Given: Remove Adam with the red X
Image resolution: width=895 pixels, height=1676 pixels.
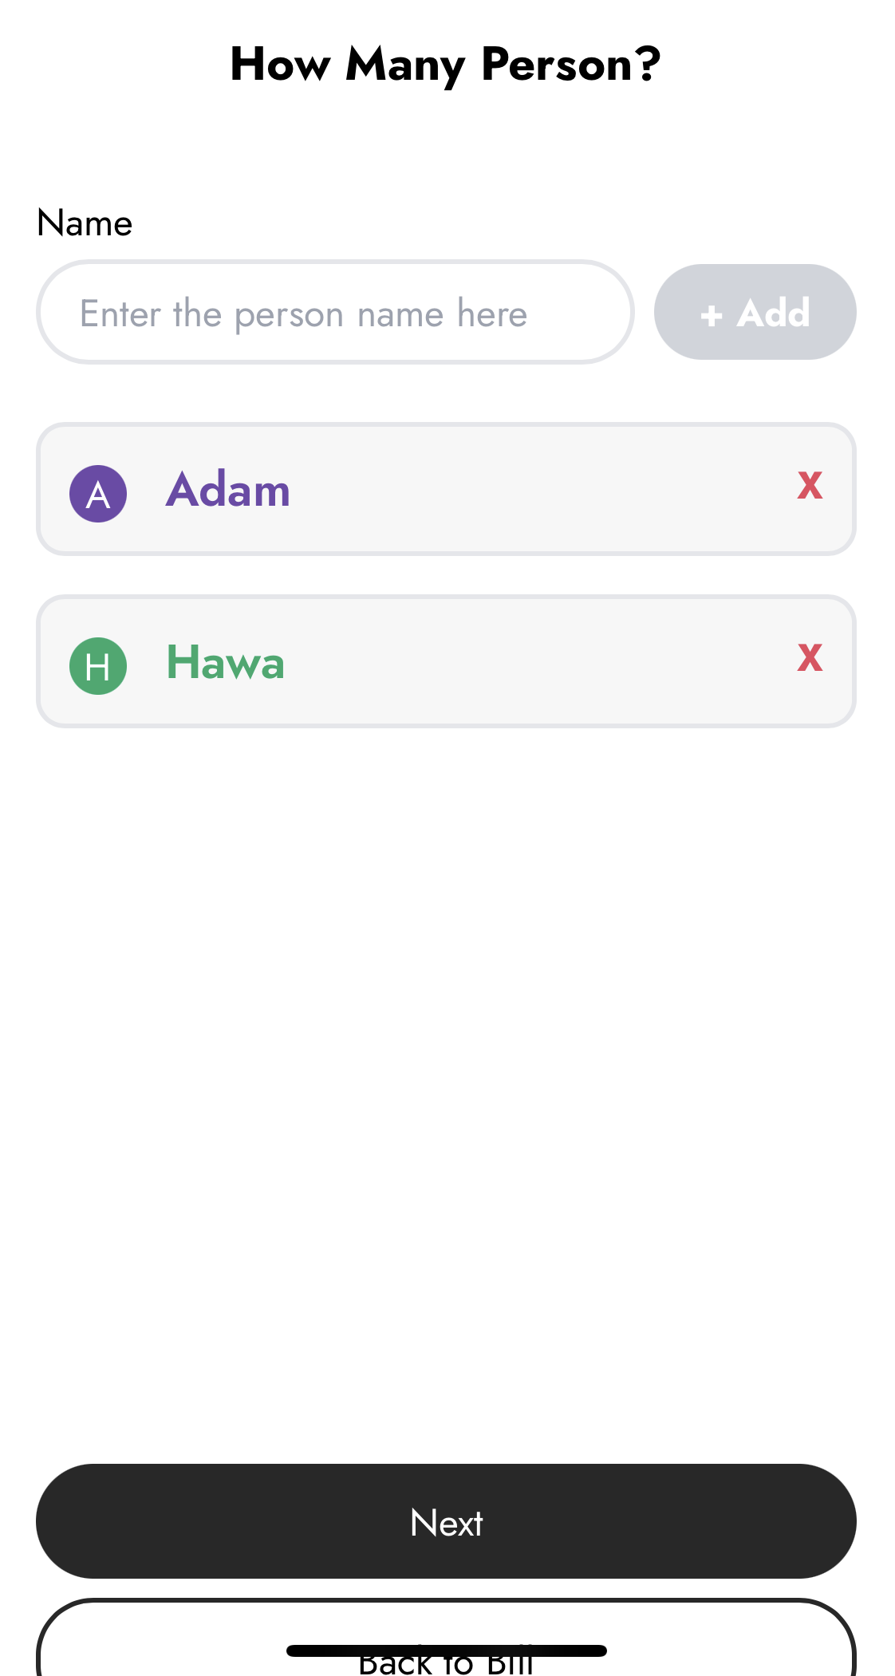Looking at the screenshot, I should [810, 486].
